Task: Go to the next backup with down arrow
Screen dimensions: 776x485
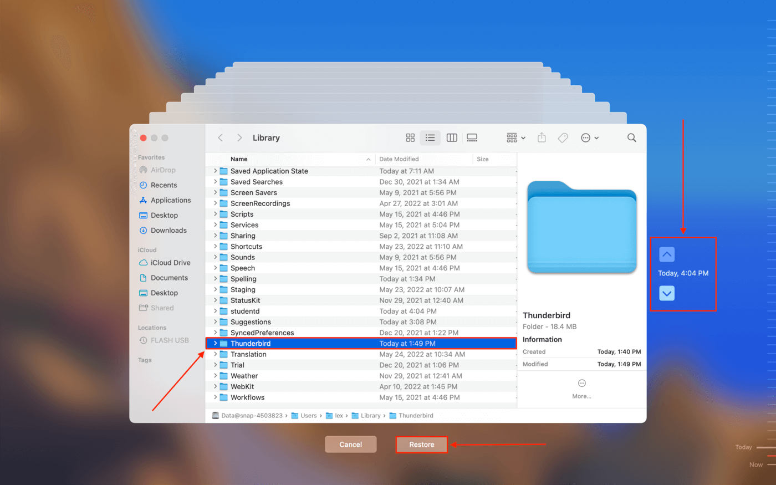Action: pos(667,293)
